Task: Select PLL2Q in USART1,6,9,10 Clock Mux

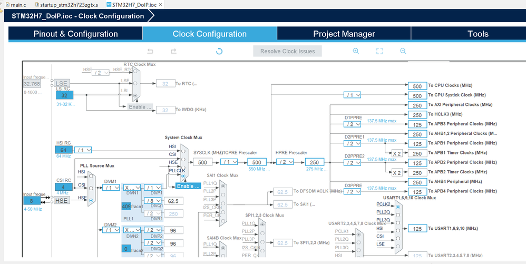Action: [398, 214]
